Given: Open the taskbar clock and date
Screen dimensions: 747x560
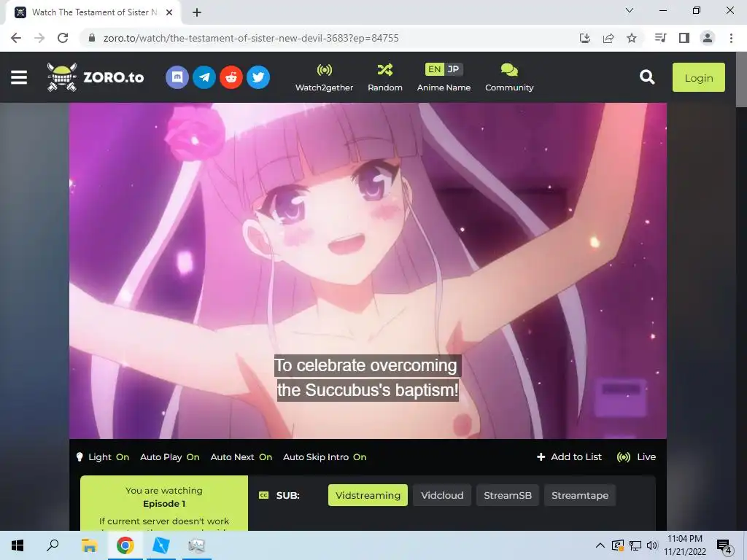Looking at the screenshot, I should tap(684, 545).
